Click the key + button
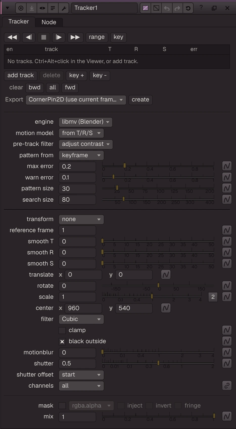This screenshot has width=236, height=429. pos(77,75)
